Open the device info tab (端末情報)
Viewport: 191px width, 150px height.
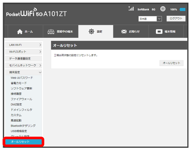coord(166,31)
